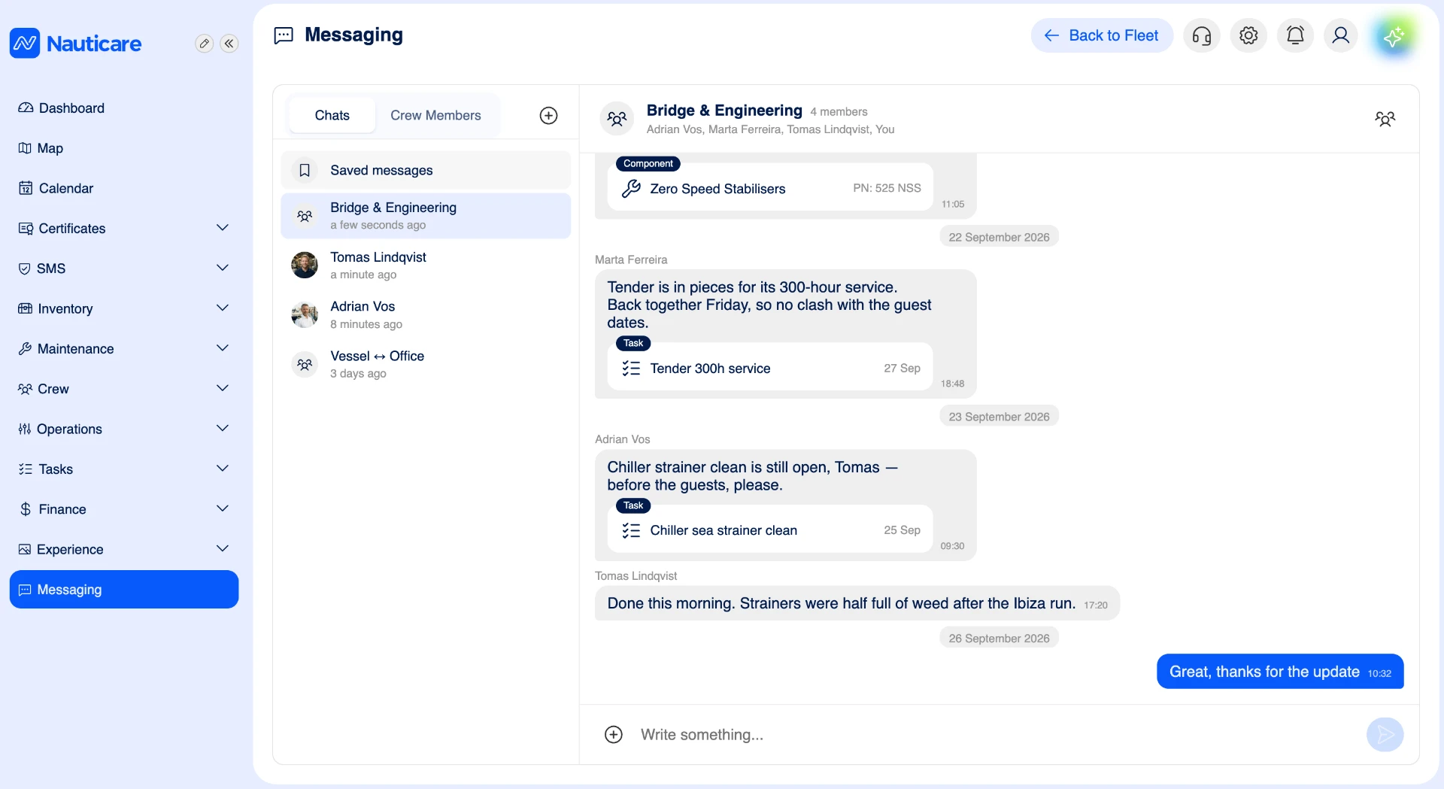Expand the Maintenance menu chevron
1444x789 pixels.
click(223, 348)
